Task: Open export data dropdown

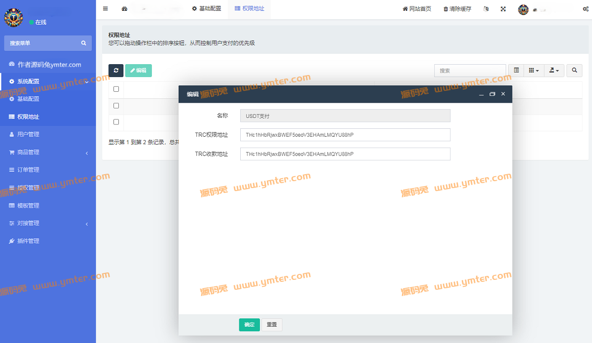Action: pos(554,71)
